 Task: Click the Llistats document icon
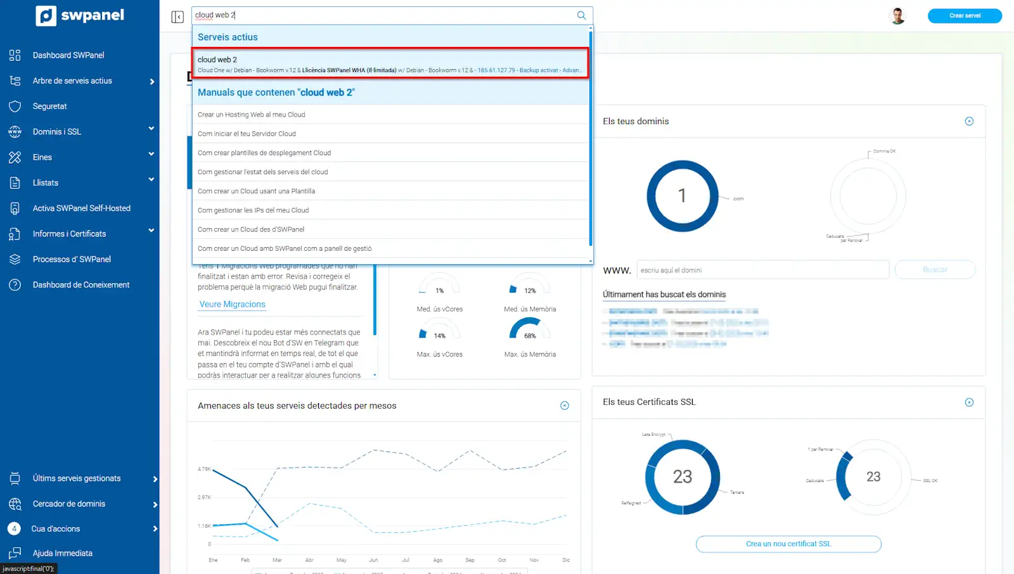coord(15,183)
